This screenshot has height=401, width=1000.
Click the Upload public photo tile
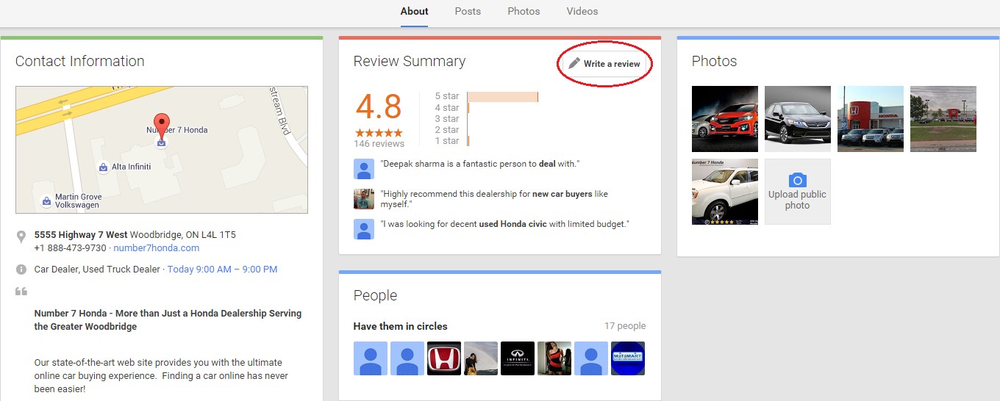[798, 192]
